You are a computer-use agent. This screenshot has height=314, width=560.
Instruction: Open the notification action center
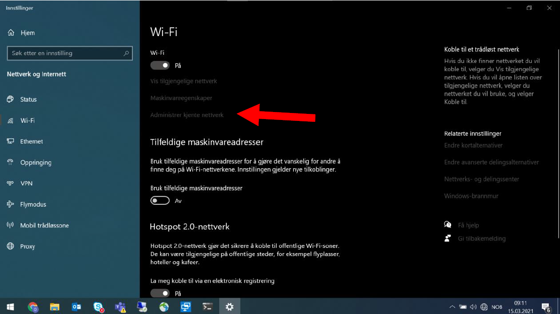[546, 307]
